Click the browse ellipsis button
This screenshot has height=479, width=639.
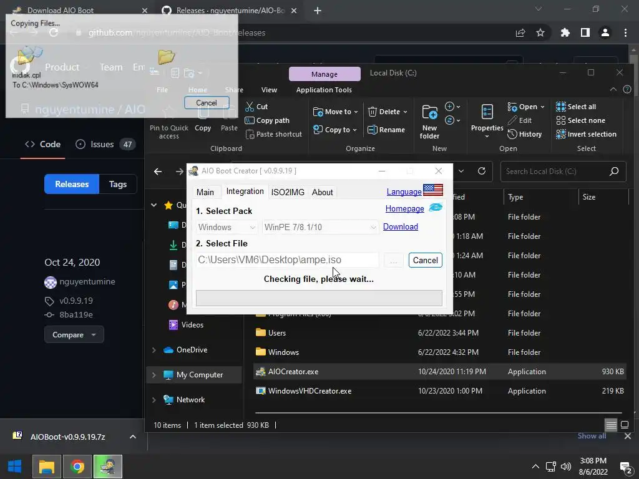click(393, 260)
